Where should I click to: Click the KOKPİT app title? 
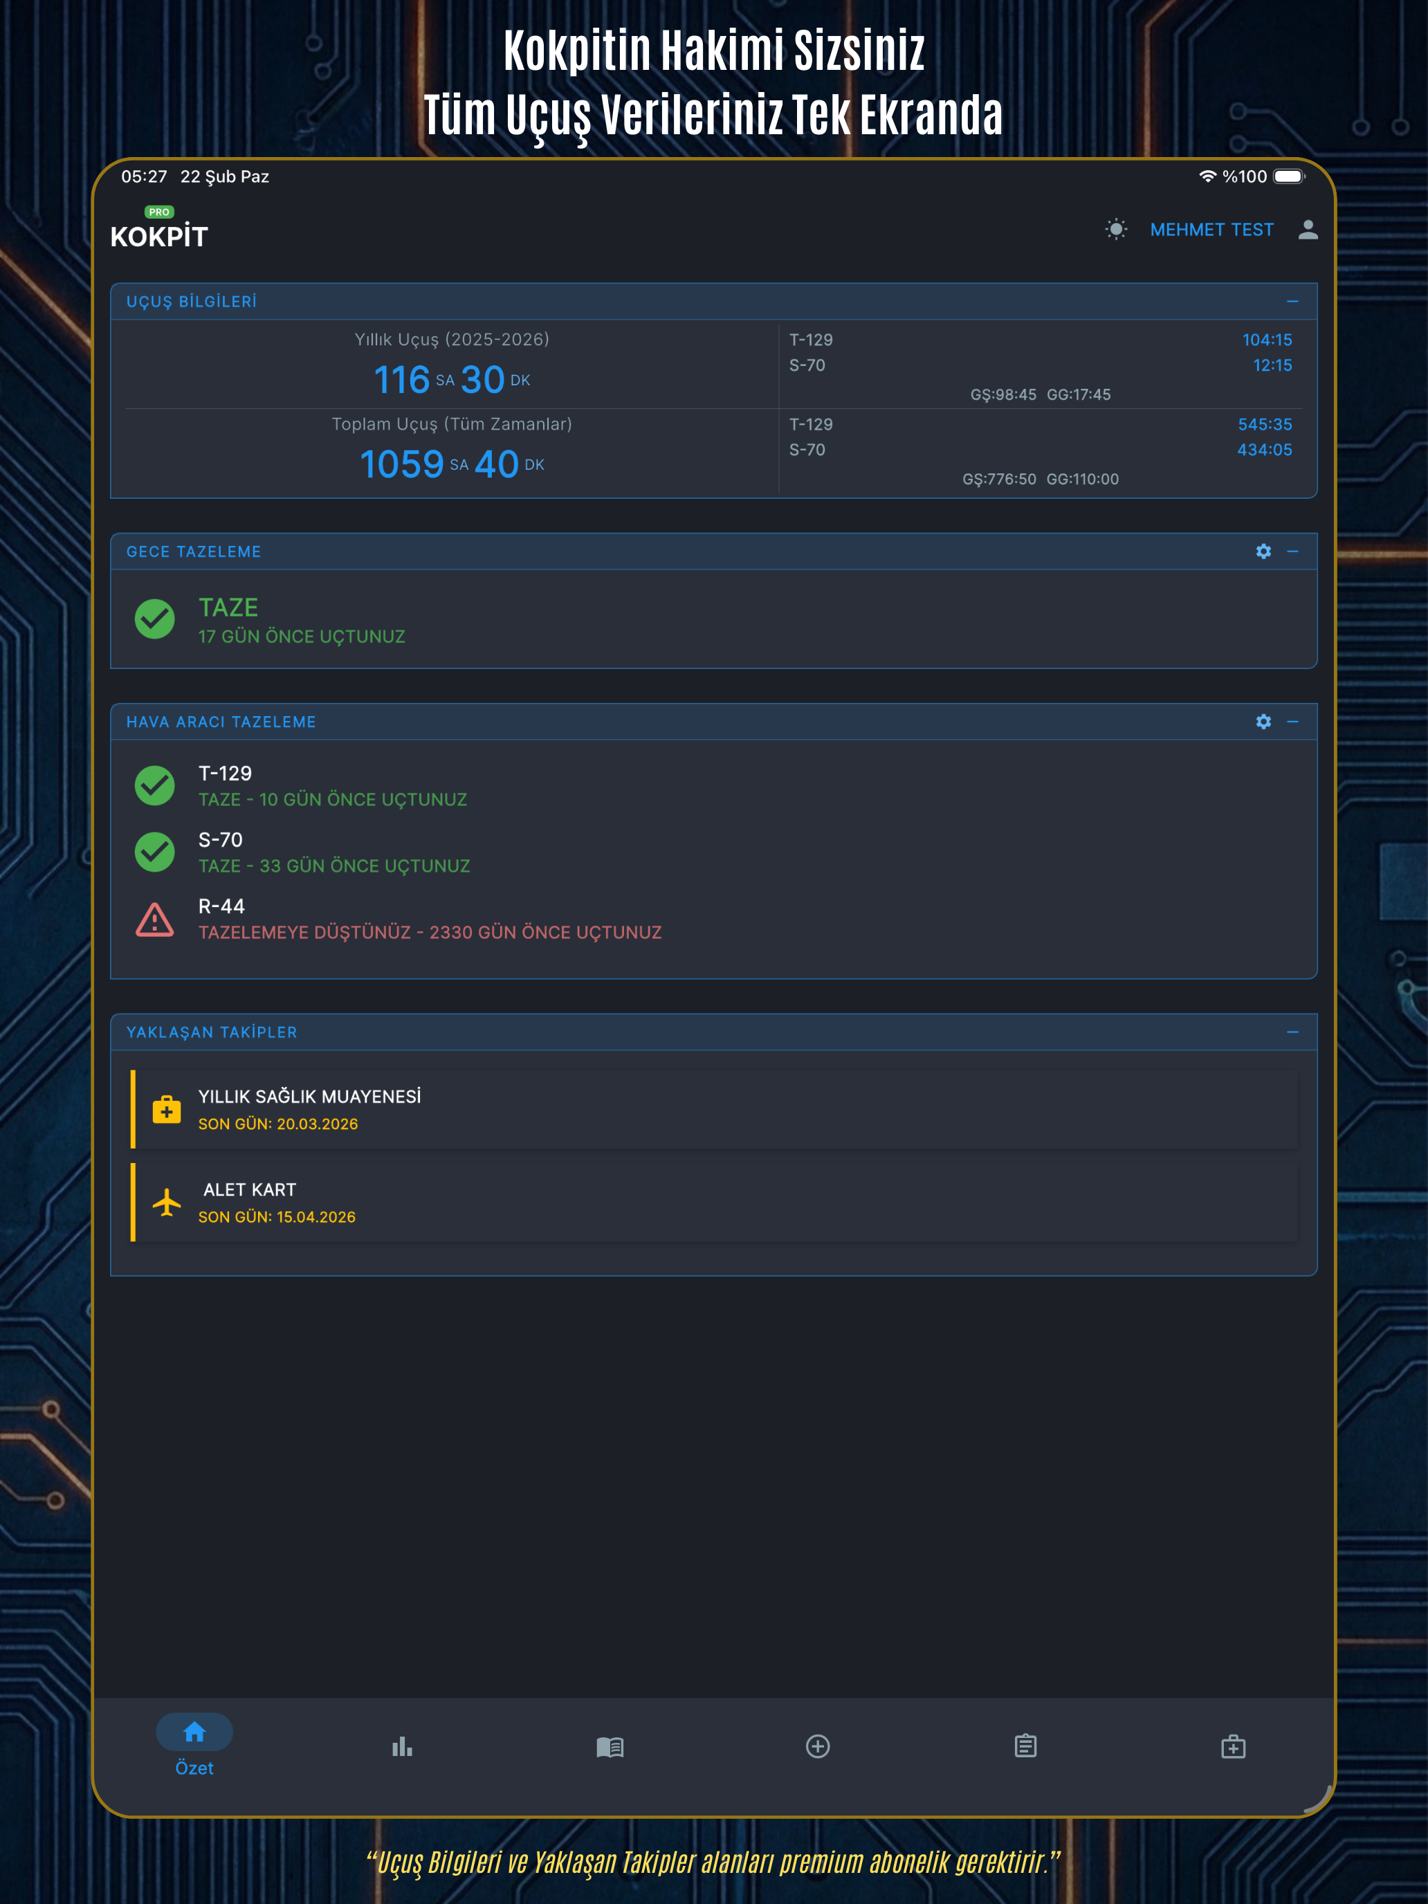(159, 237)
